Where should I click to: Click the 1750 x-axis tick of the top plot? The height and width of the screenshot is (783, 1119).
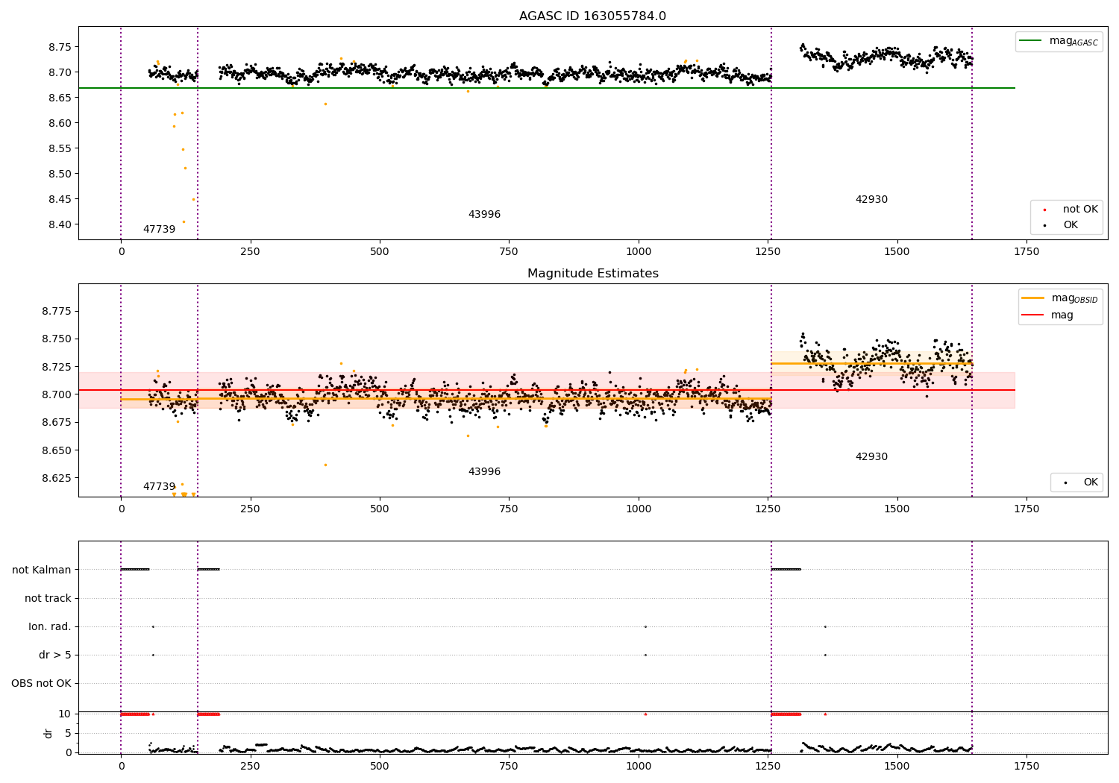tap(1026, 251)
